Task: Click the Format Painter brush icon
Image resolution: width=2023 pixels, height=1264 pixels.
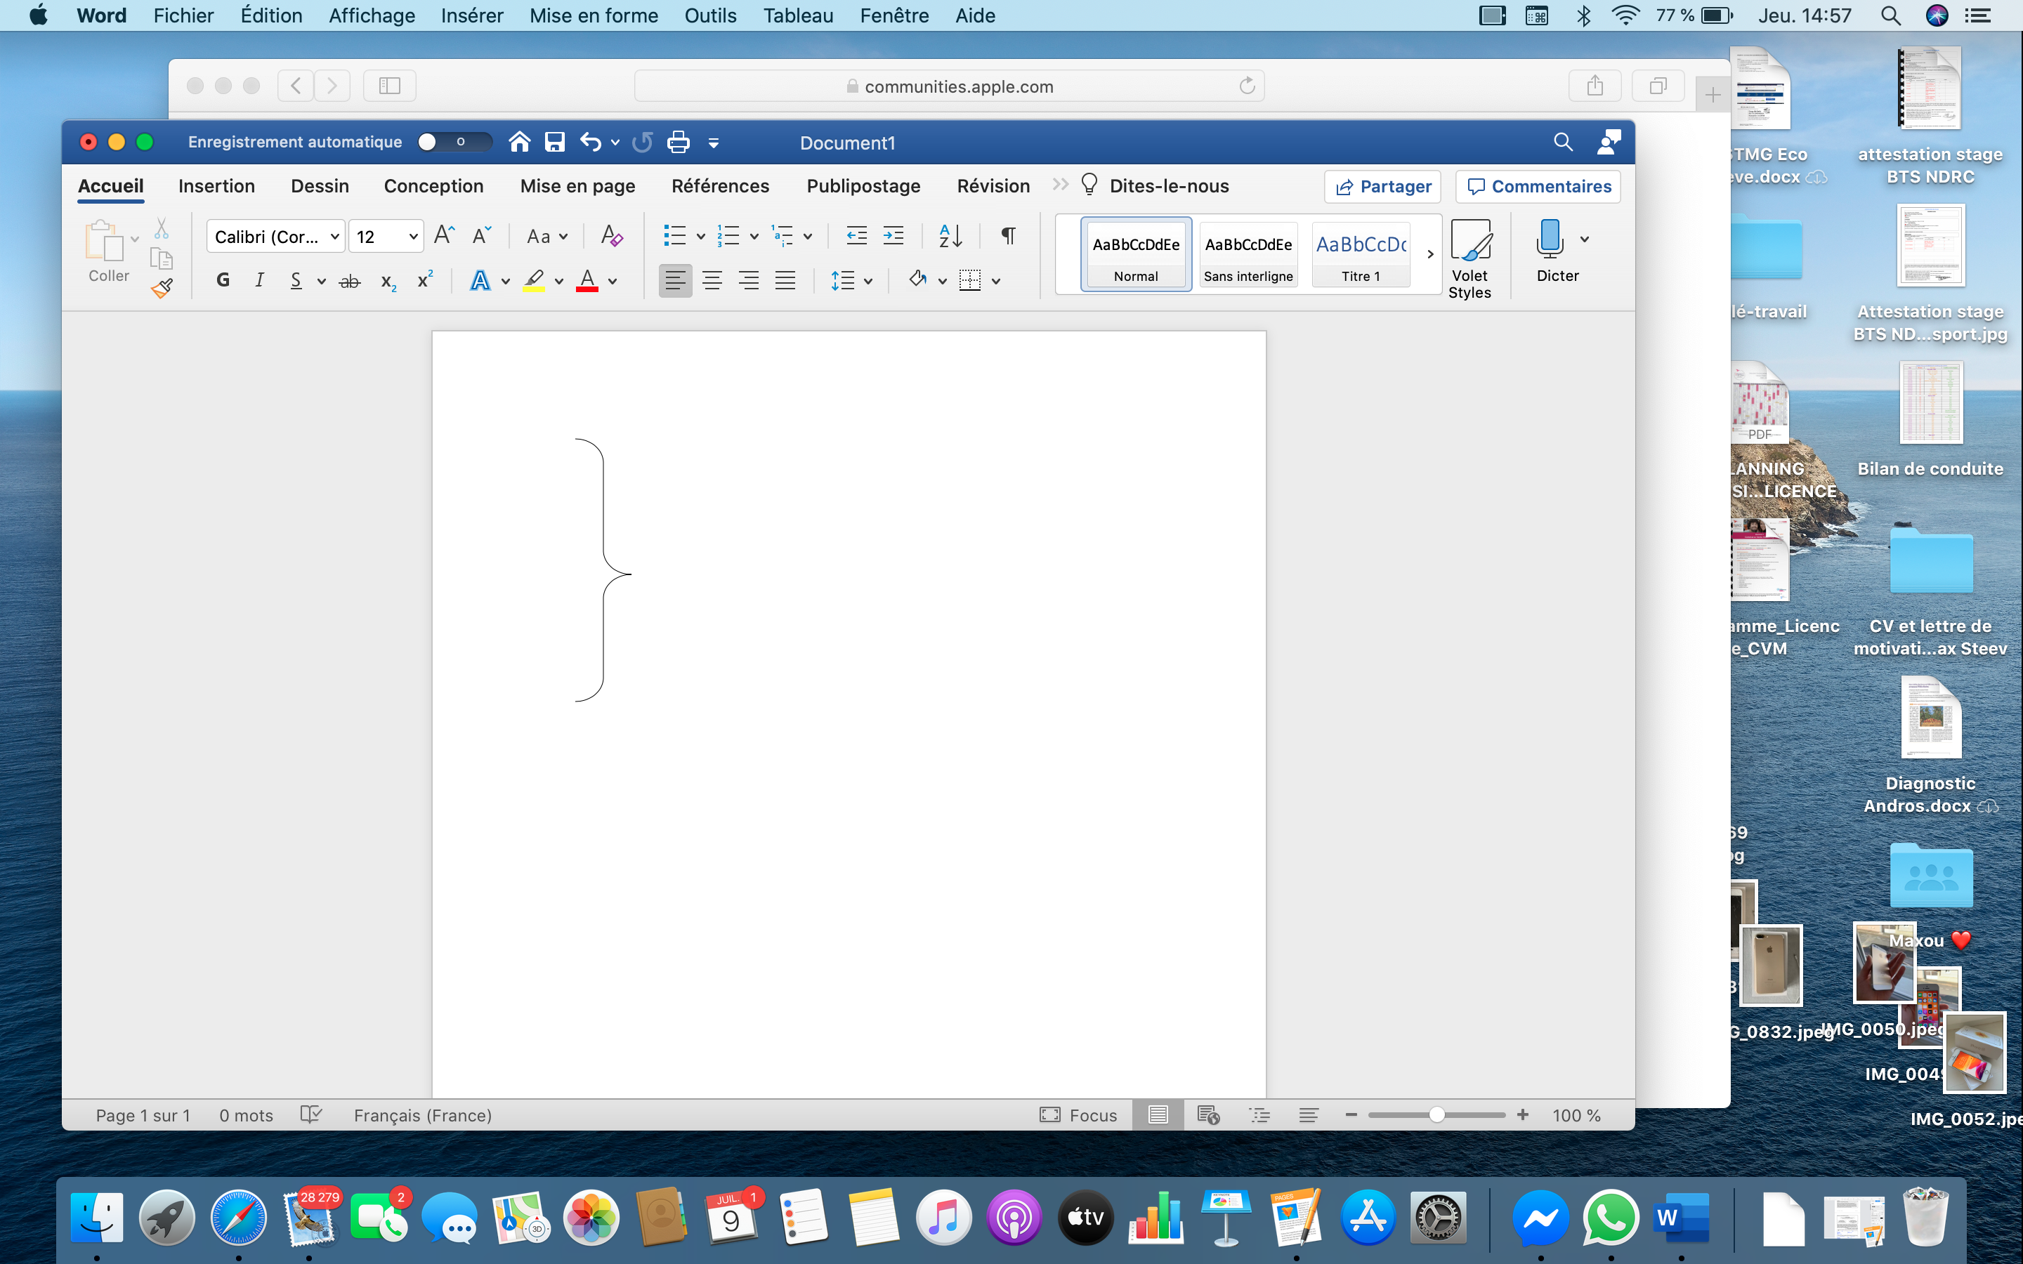Action: (162, 289)
